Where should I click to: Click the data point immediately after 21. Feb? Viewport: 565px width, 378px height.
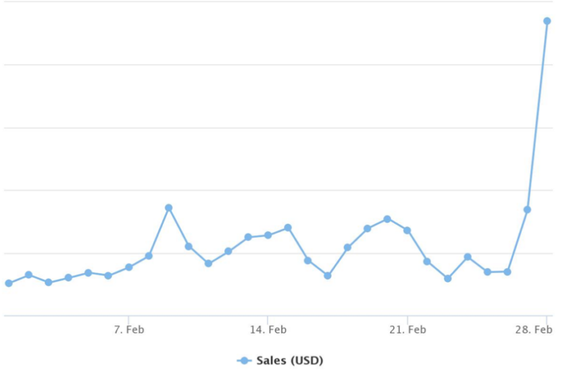[427, 261]
